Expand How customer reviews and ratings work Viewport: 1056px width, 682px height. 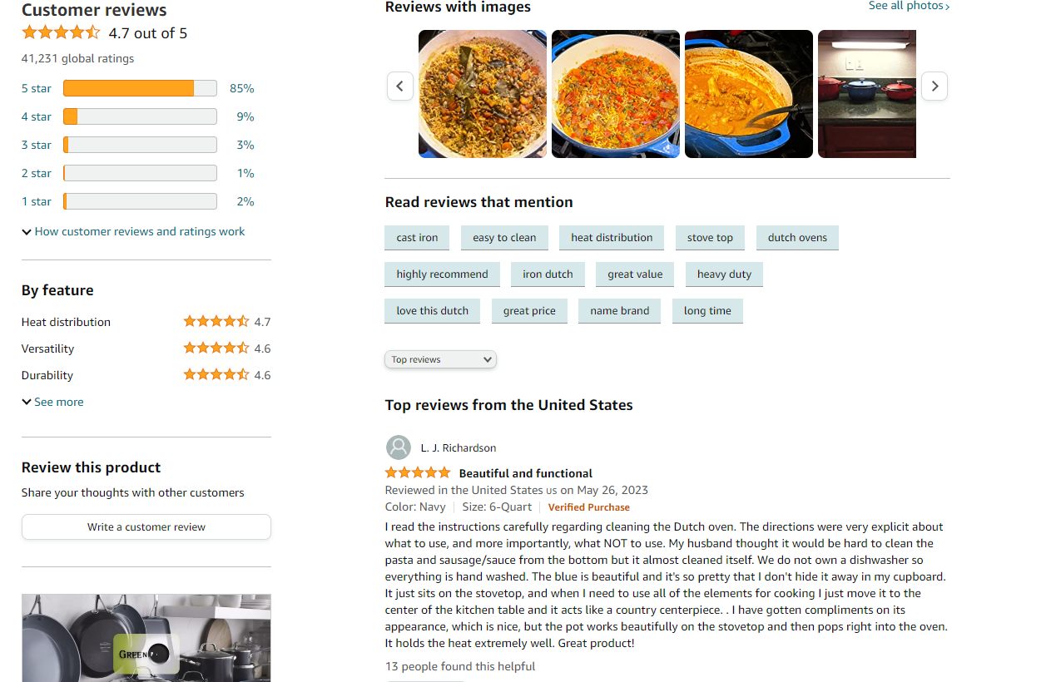133,231
